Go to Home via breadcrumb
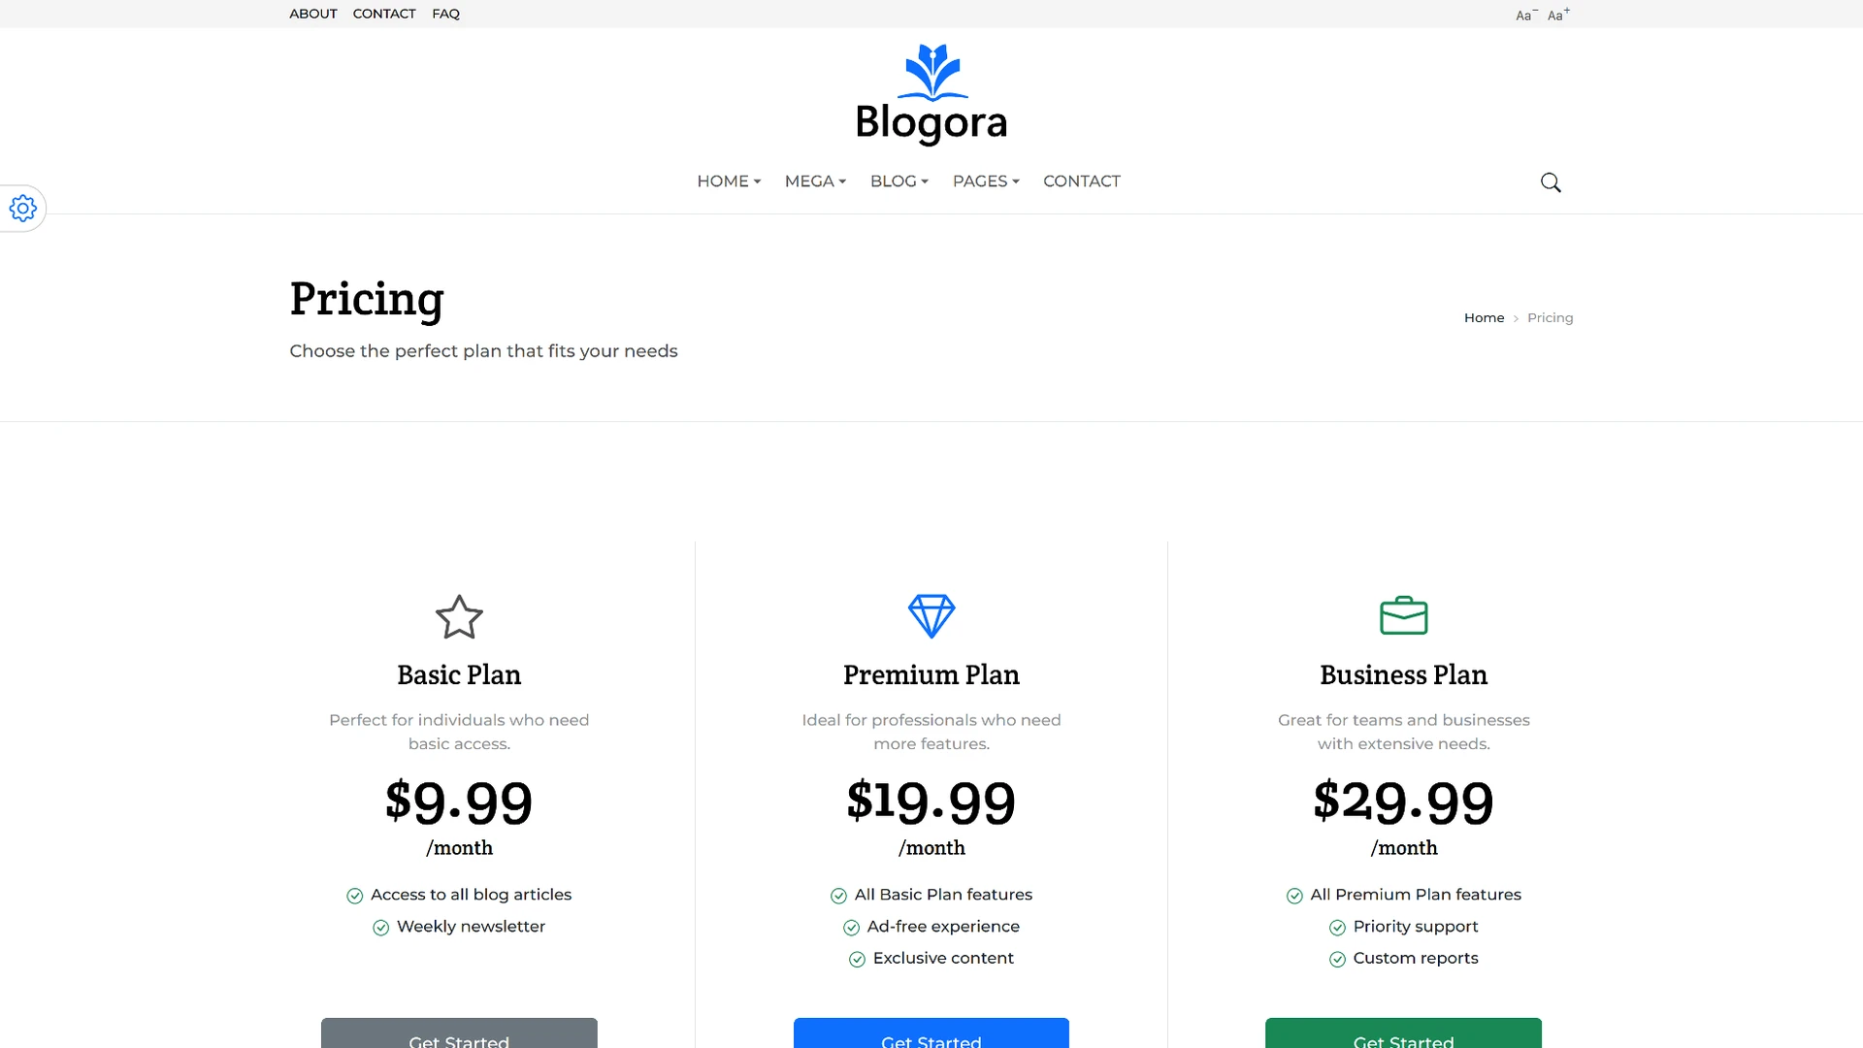The image size is (1863, 1048). click(1484, 317)
